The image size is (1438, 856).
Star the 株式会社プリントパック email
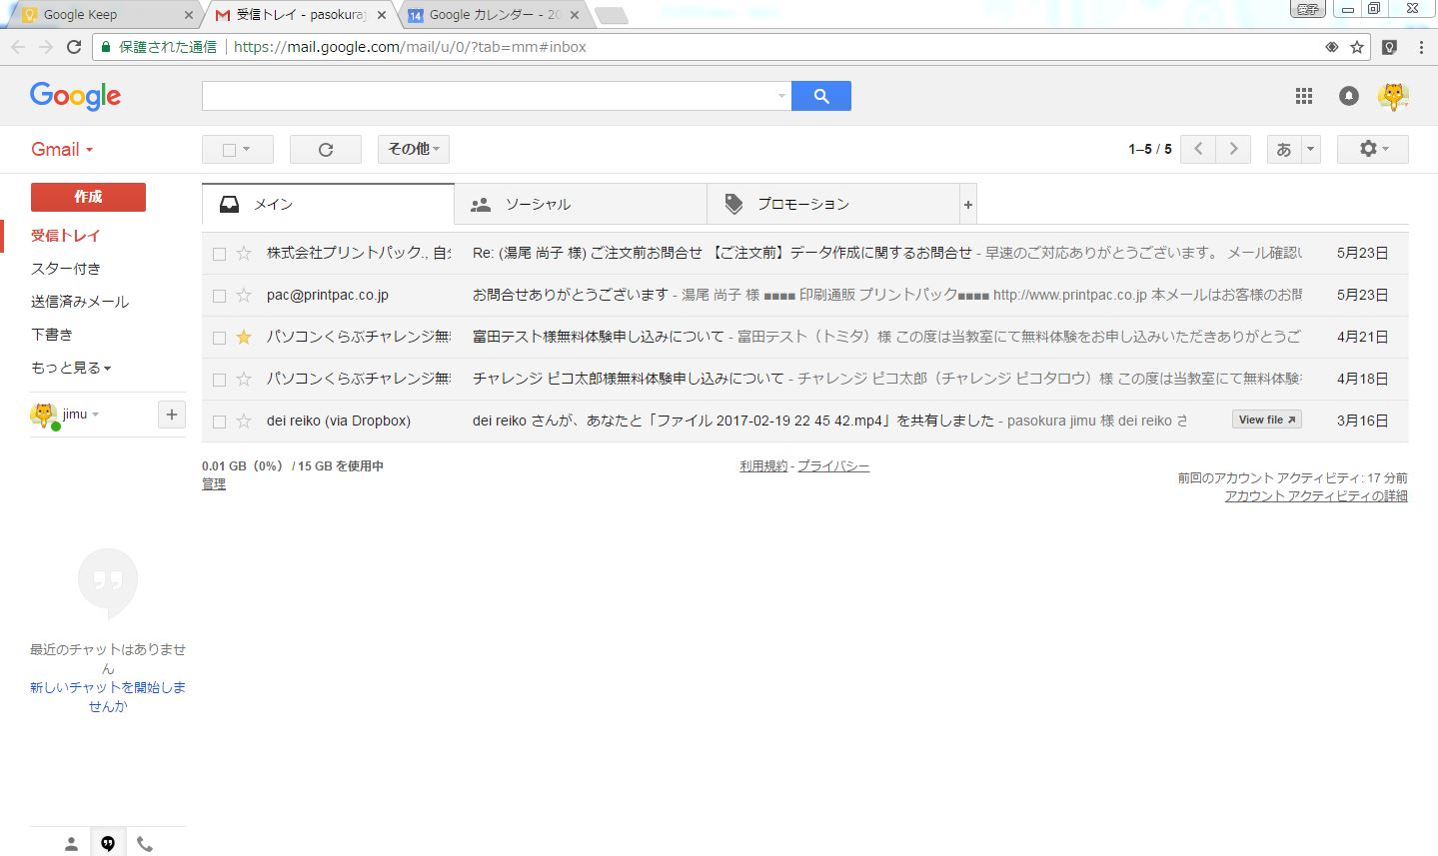244,254
